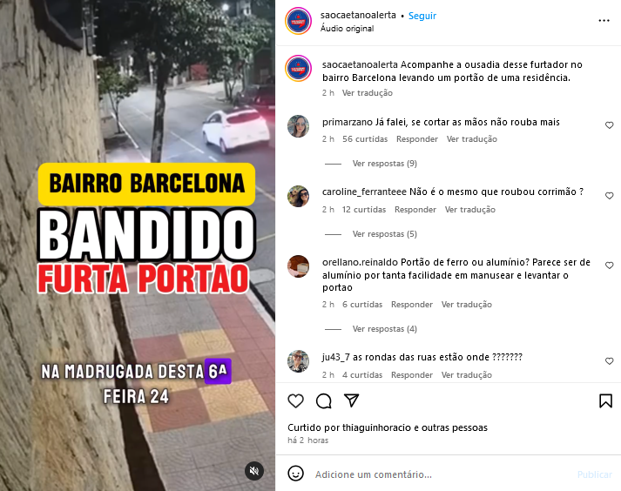621x491 pixels.
Task: Share the post with the paper plane icon
Action: coord(352,400)
